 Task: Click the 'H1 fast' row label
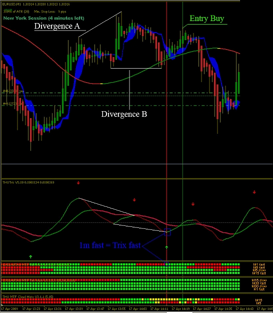(259, 289)
